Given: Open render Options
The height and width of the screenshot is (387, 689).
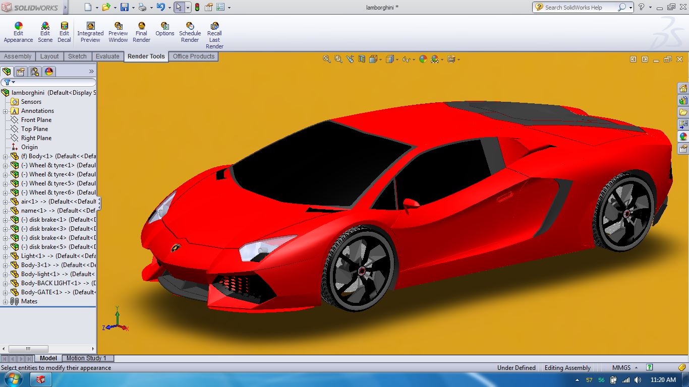Looking at the screenshot, I should click(x=164, y=29).
